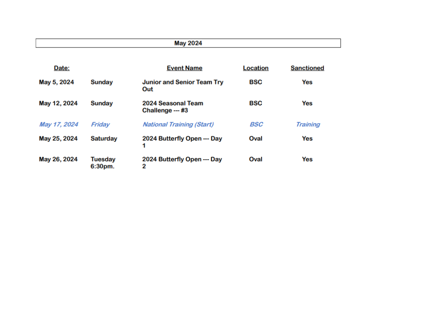This screenshot has height=335, width=435.
Task: Click the May 26, 2024 date
Action: tap(58, 159)
